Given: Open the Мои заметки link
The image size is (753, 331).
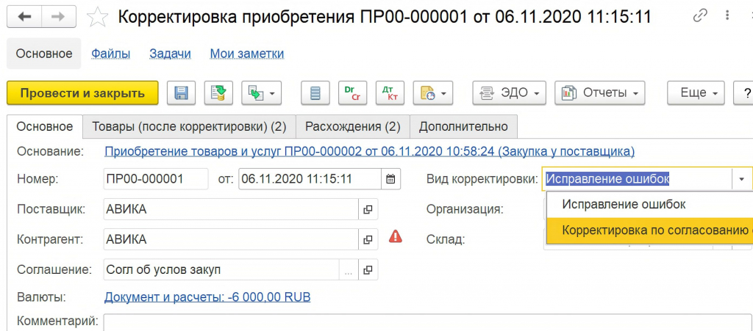Looking at the screenshot, I should click(247, 54).
